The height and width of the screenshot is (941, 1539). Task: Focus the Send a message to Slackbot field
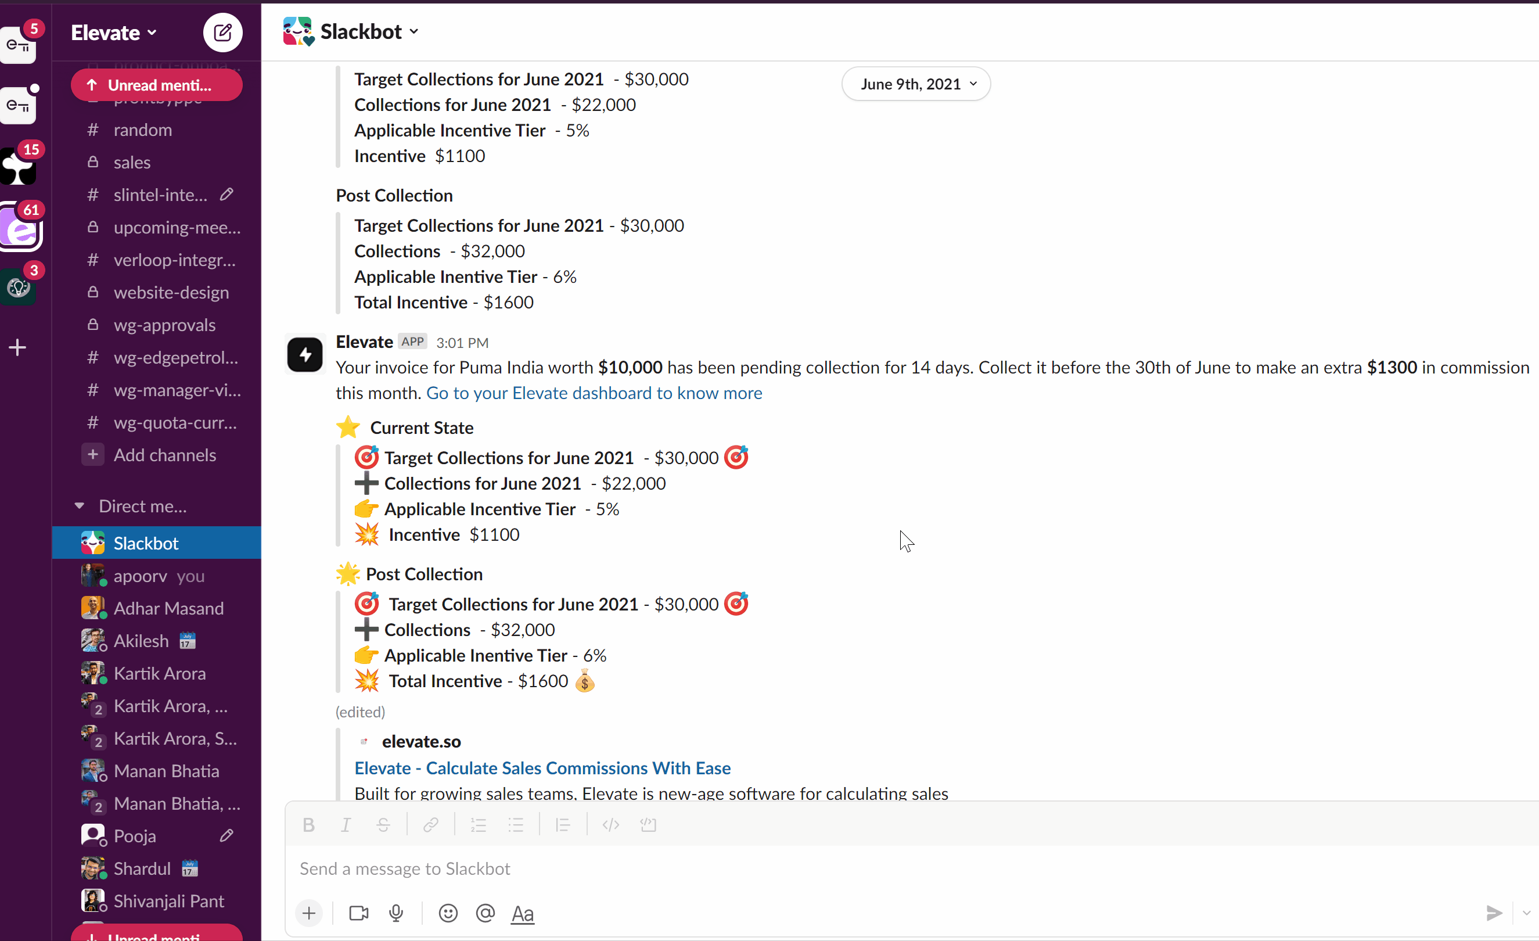point(912,868)
